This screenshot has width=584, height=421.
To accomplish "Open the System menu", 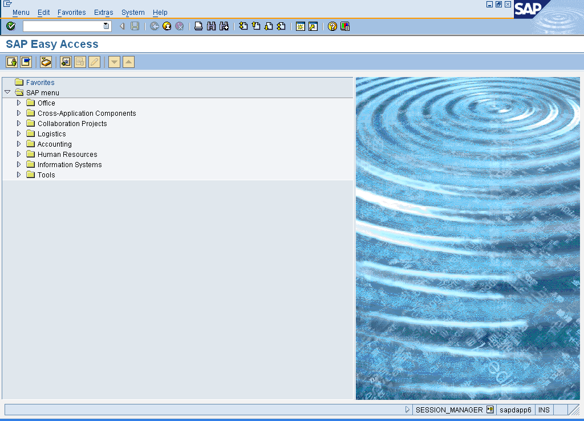I will (x=133, y=13).
